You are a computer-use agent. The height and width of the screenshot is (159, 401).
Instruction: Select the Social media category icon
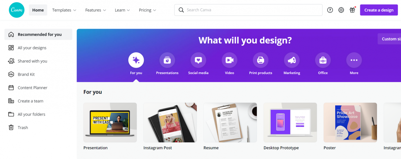click(198, 60)
